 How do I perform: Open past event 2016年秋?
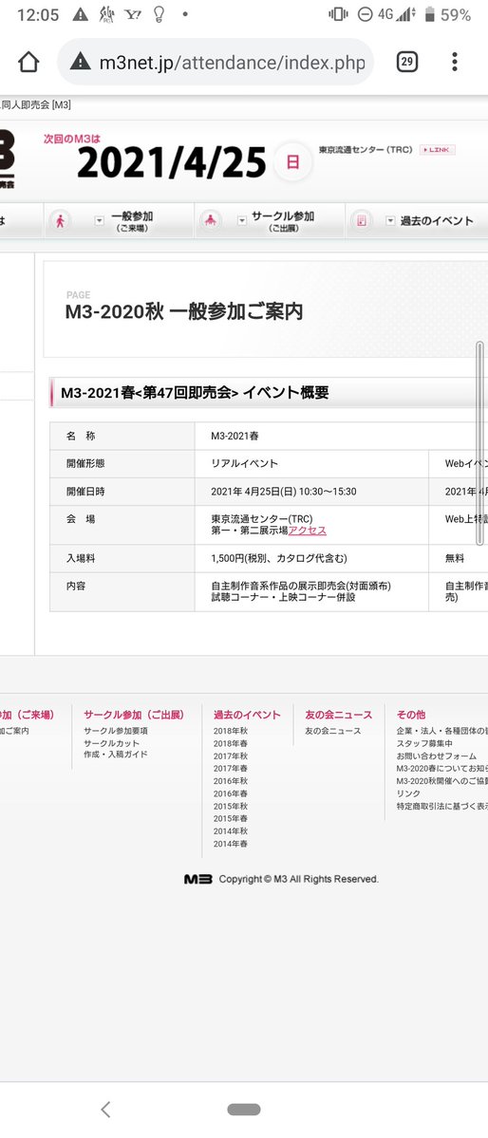pos(230,781)
